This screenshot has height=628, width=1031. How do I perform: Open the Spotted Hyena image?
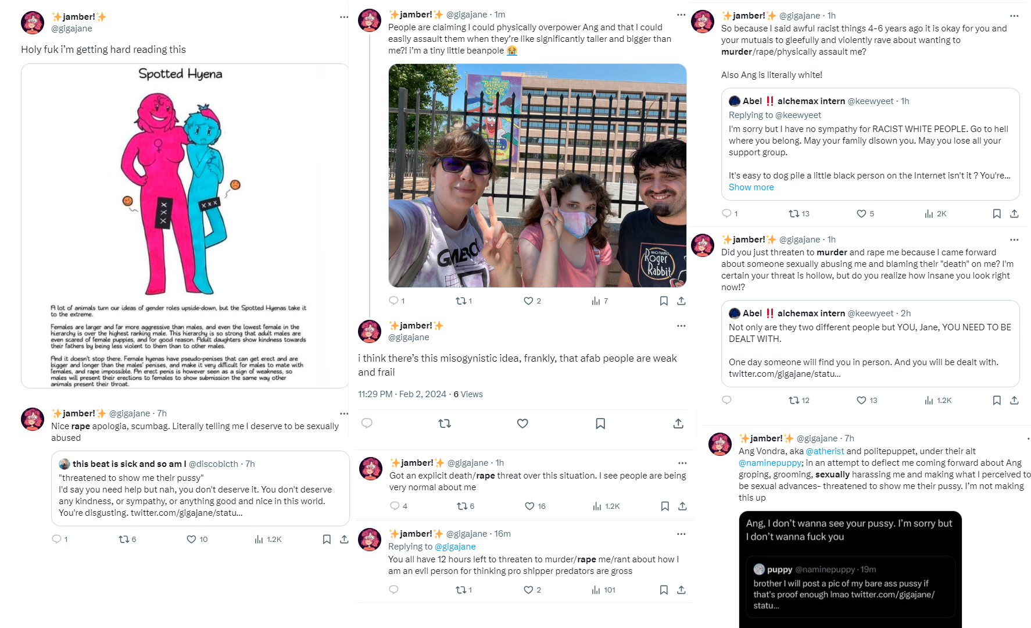point(185,226)
